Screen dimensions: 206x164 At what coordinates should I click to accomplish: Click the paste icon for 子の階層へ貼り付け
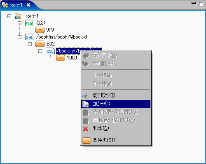click(85, 112)
